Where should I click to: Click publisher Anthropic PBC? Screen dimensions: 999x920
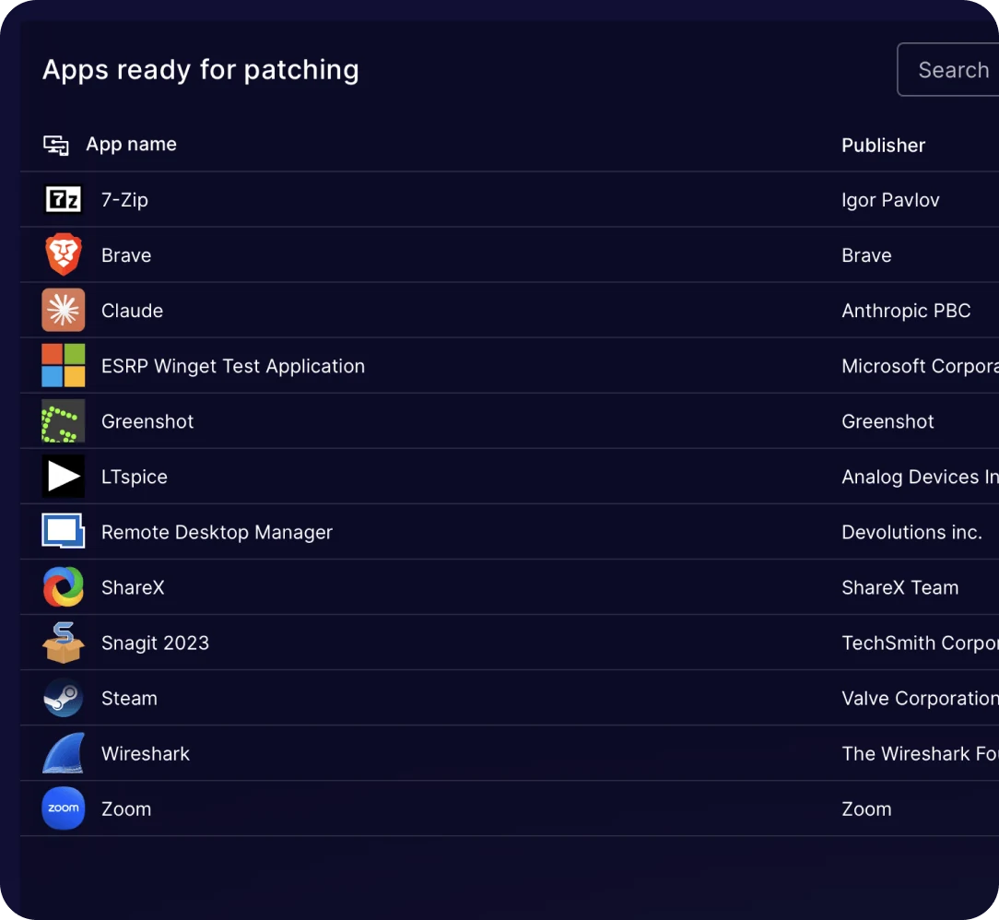tap(906, 311)
